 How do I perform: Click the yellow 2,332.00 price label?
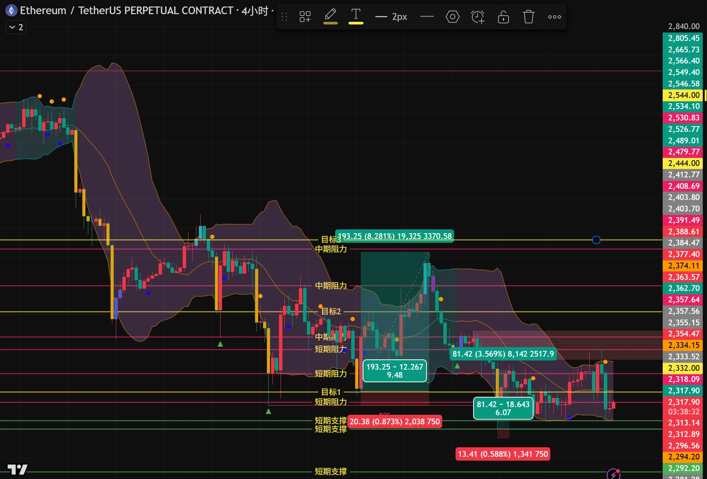point(683,368)
